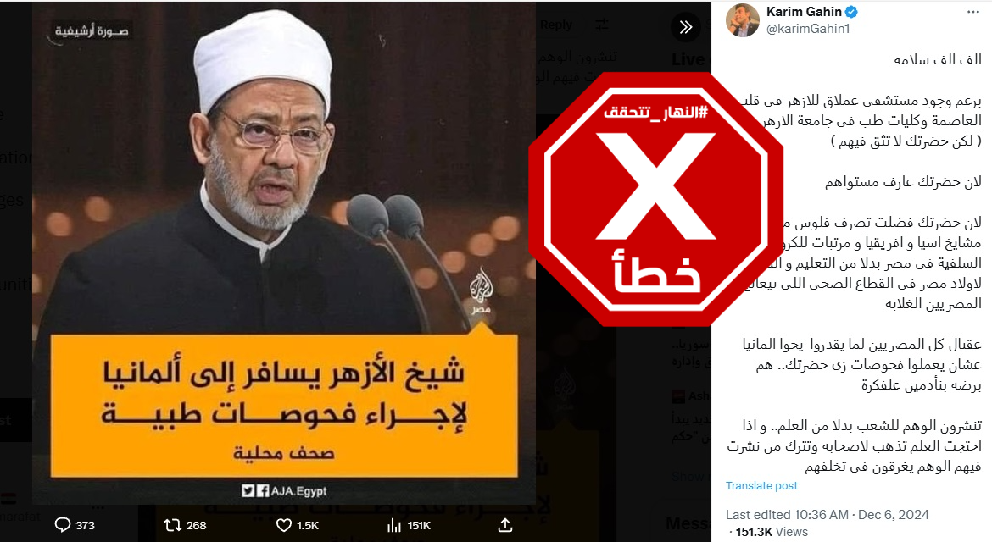Open the view analytics bar chart icon
Viewport: 992px width, 542px height.
pos(394,525)
